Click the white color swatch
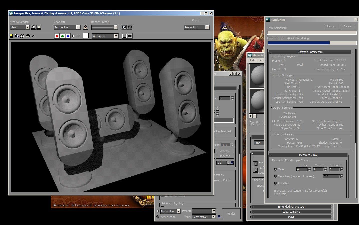The image size is (359, 225). click(x=86, y=36)
